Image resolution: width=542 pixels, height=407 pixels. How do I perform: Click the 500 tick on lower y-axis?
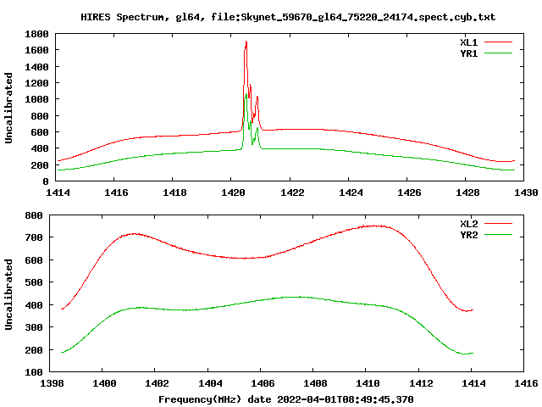(x=34, y=282)
